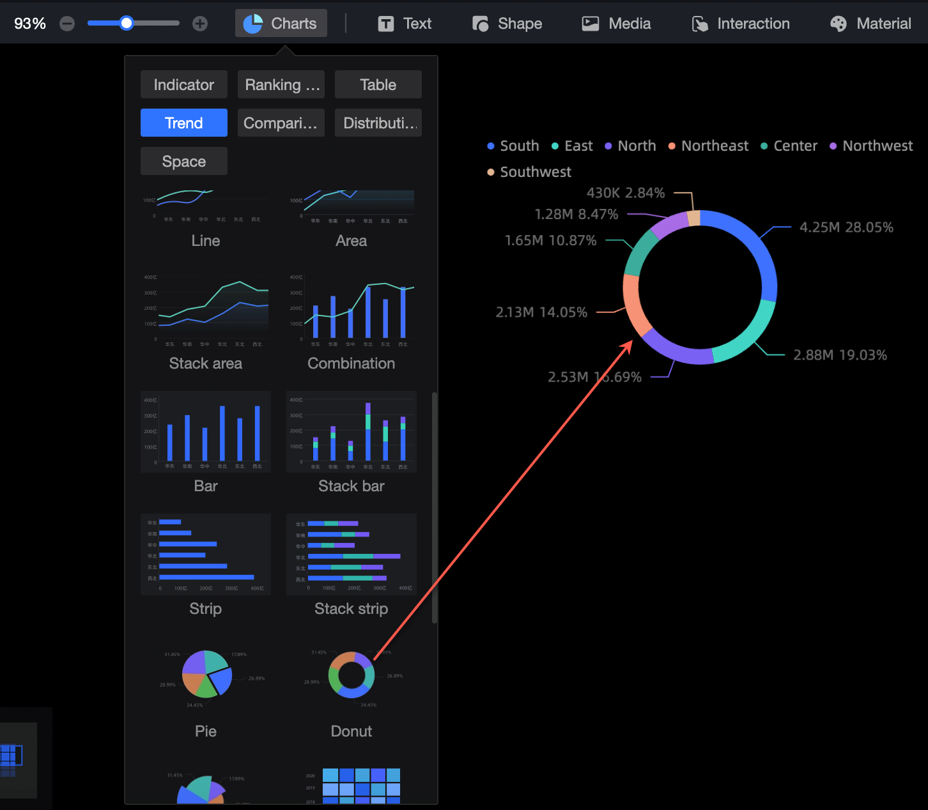
Task: Open the Shape tool icon
Action: click(480, 24)
